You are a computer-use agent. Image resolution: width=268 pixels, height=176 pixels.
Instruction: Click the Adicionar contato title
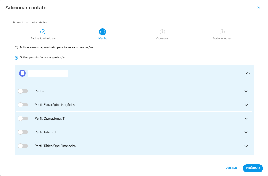pyautogui.click(x=26, y=8)
